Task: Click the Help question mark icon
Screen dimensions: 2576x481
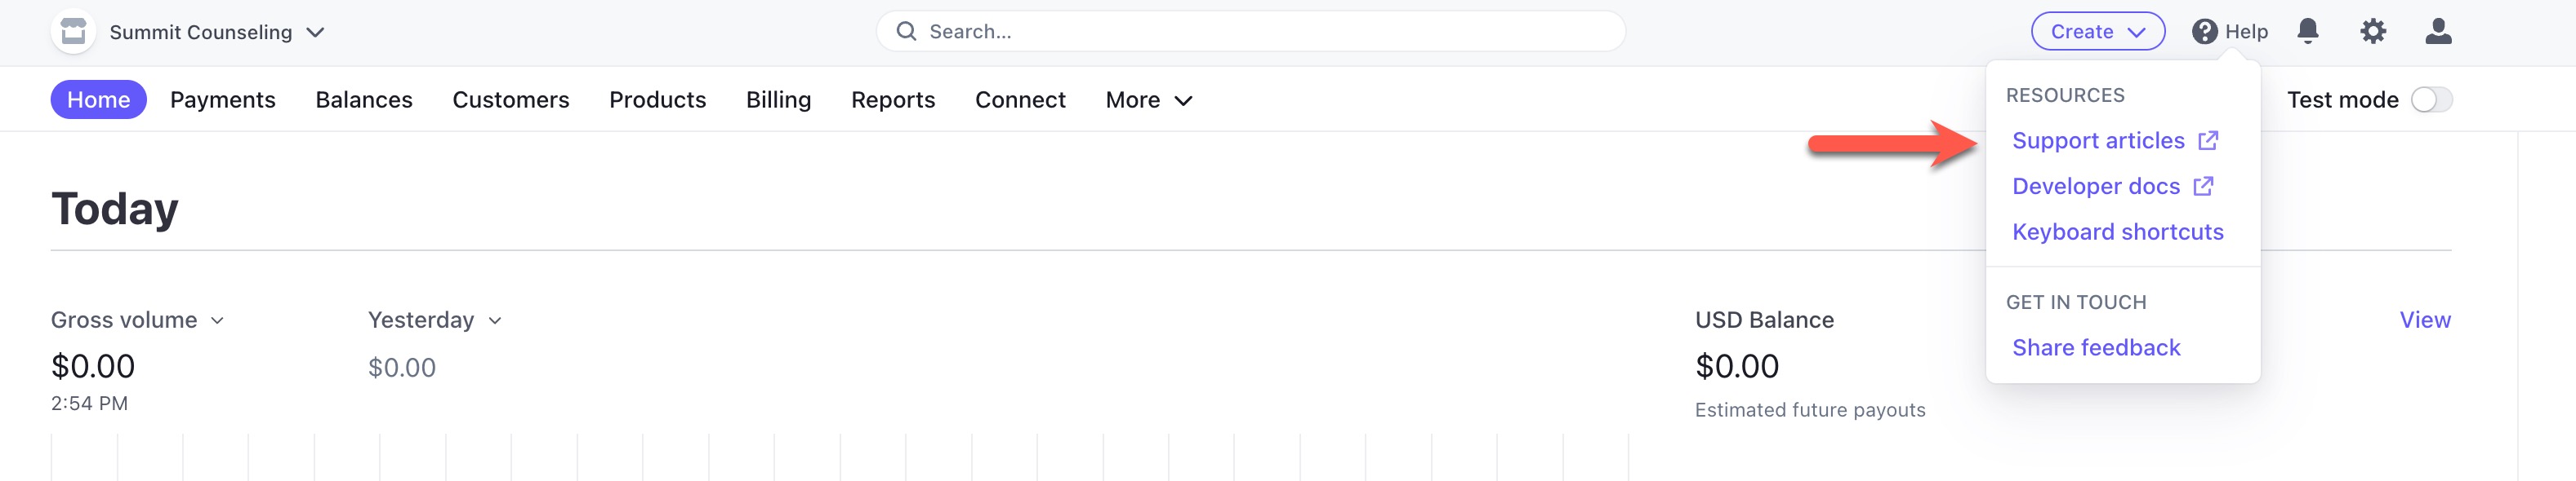Action: (2204, 32)
